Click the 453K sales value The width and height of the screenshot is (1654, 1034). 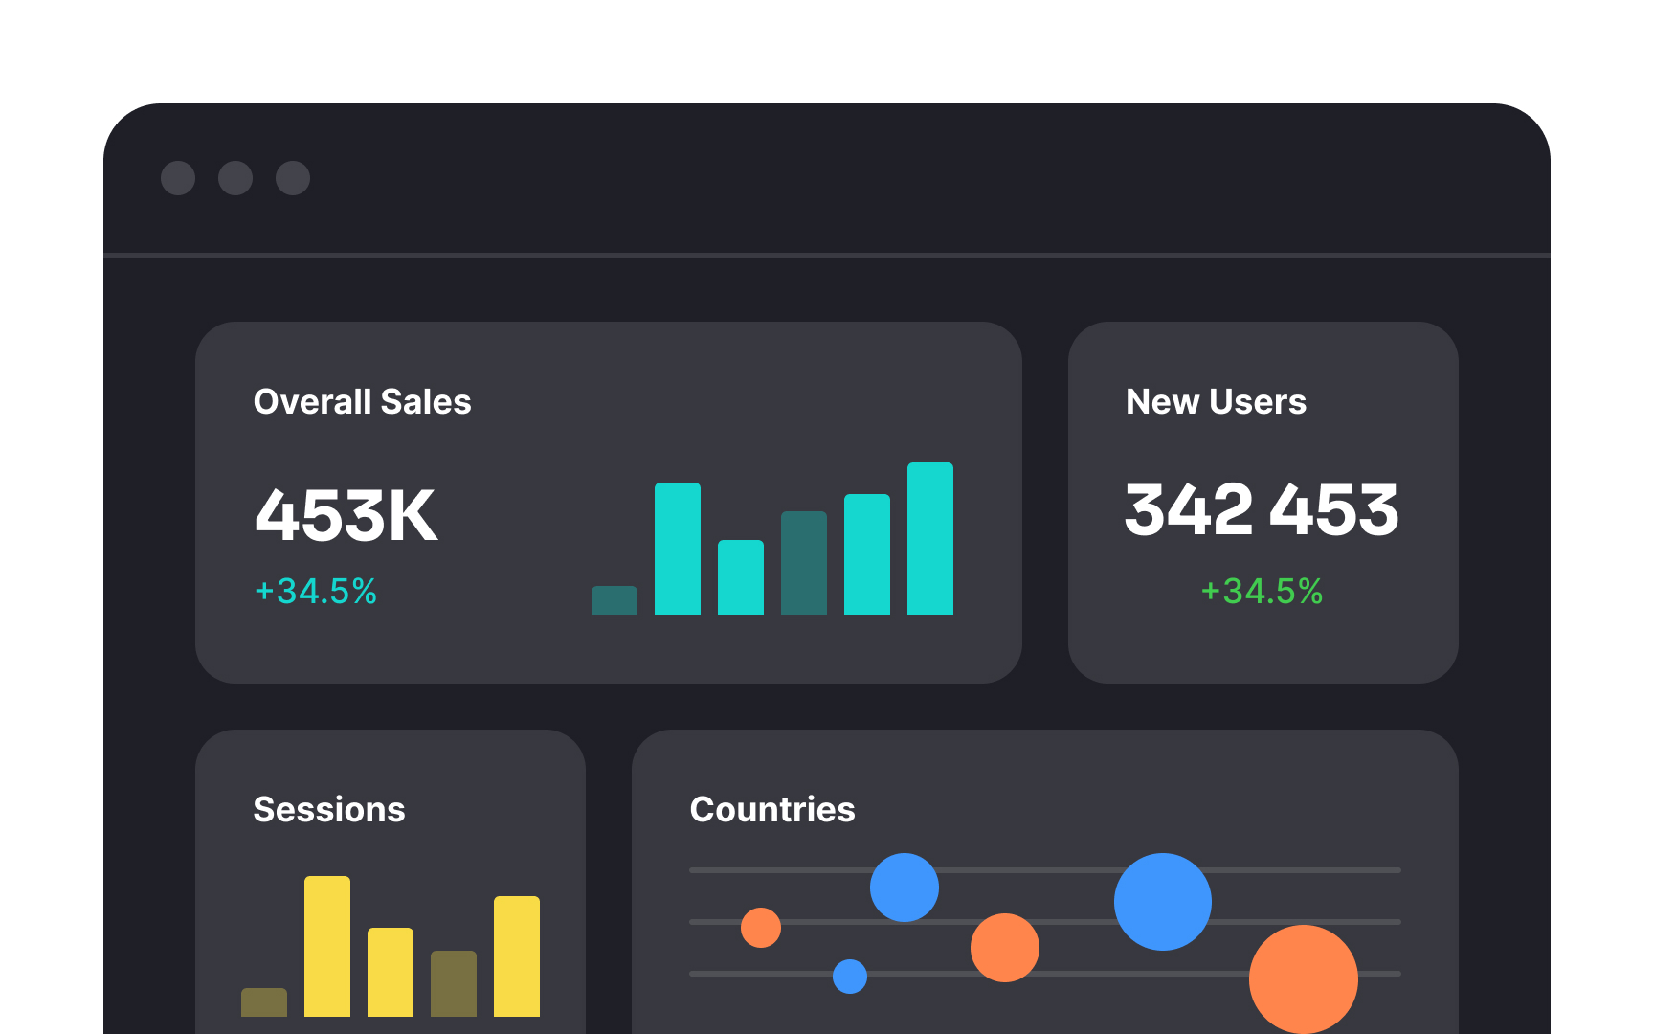(x=346, y=516)
